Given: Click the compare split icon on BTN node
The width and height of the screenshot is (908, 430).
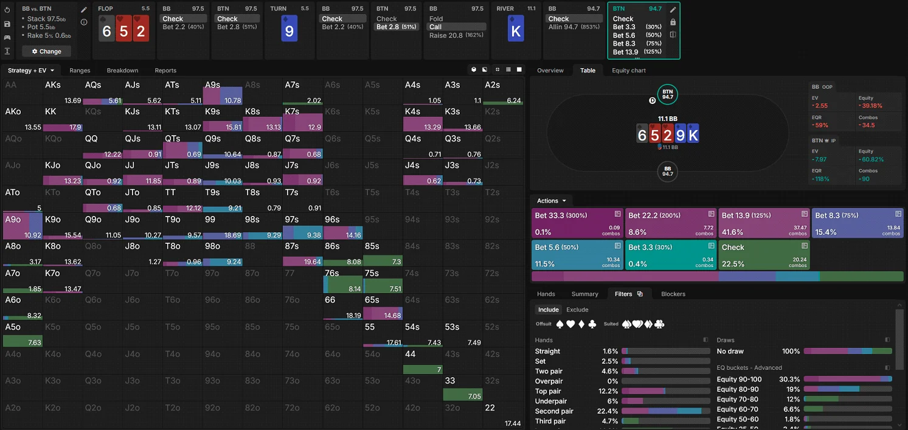Looking at the screenshot, I should pos(673,35).
